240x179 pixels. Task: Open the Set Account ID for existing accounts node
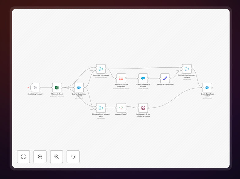point(143,108)
